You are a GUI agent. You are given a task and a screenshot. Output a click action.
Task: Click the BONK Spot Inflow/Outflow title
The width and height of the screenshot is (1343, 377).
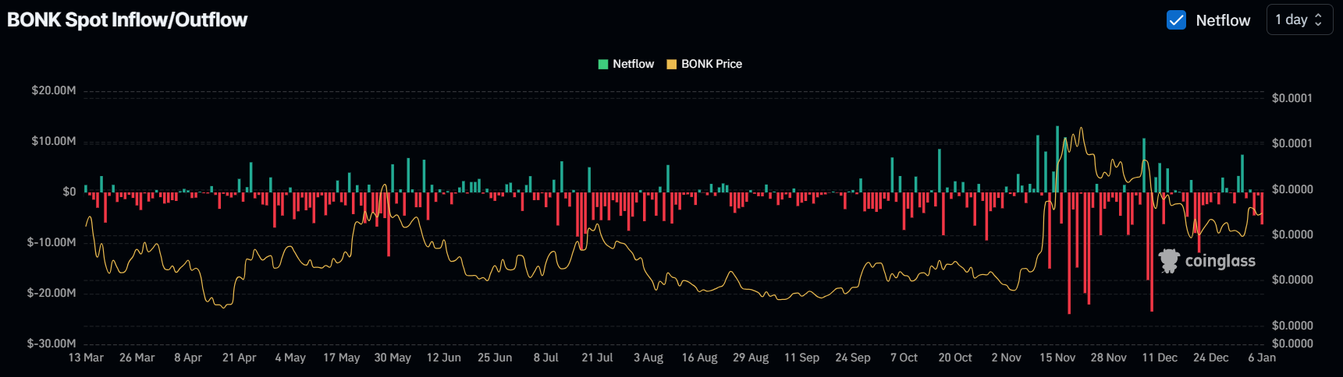(x=127, y=20)
